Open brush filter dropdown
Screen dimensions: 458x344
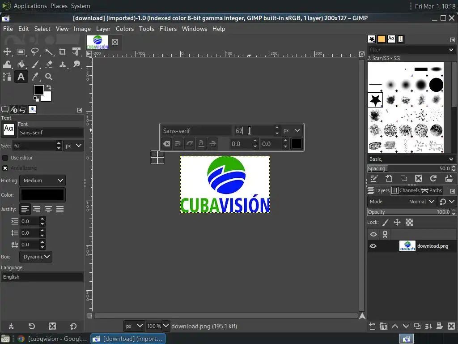tap(451, 50)
